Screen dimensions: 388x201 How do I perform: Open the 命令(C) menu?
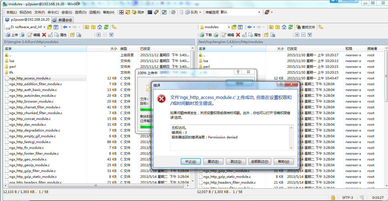pos(53,12)
